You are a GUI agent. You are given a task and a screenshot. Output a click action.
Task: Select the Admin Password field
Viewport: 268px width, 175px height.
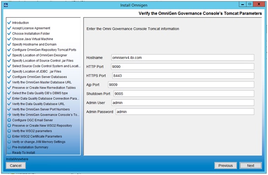(185, 112)
